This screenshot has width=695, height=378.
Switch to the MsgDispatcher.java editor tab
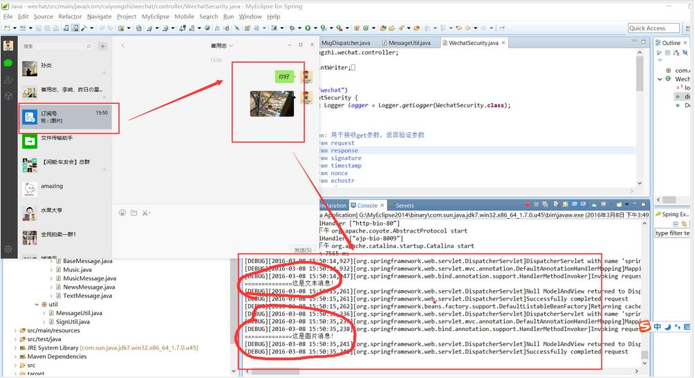(346, 43)
